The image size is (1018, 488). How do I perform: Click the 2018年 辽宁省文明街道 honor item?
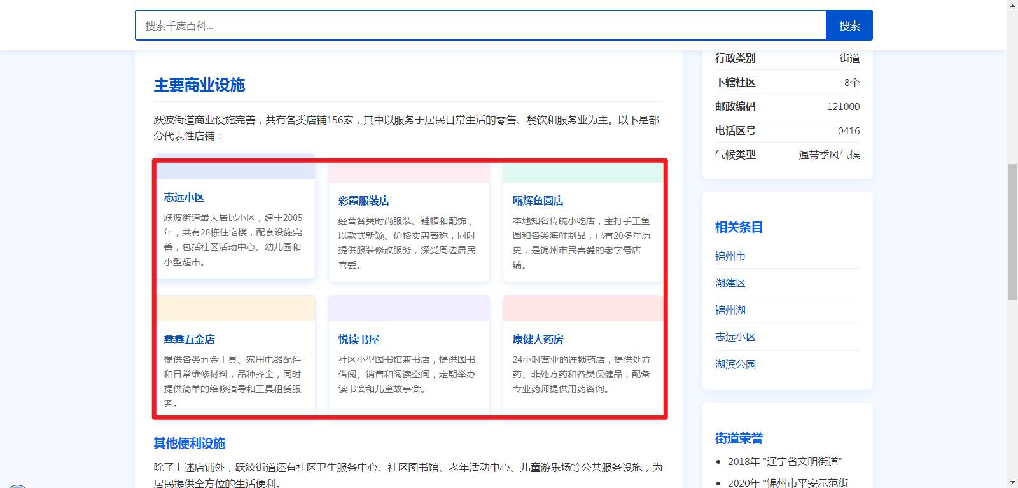[784, 461]
